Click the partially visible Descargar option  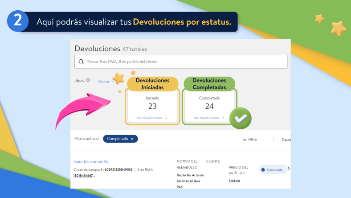[286, 139]
